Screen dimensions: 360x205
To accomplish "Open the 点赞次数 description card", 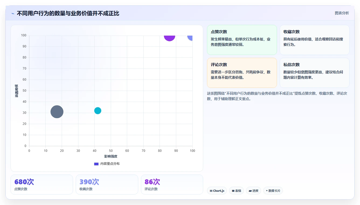I will pos(242,40).
